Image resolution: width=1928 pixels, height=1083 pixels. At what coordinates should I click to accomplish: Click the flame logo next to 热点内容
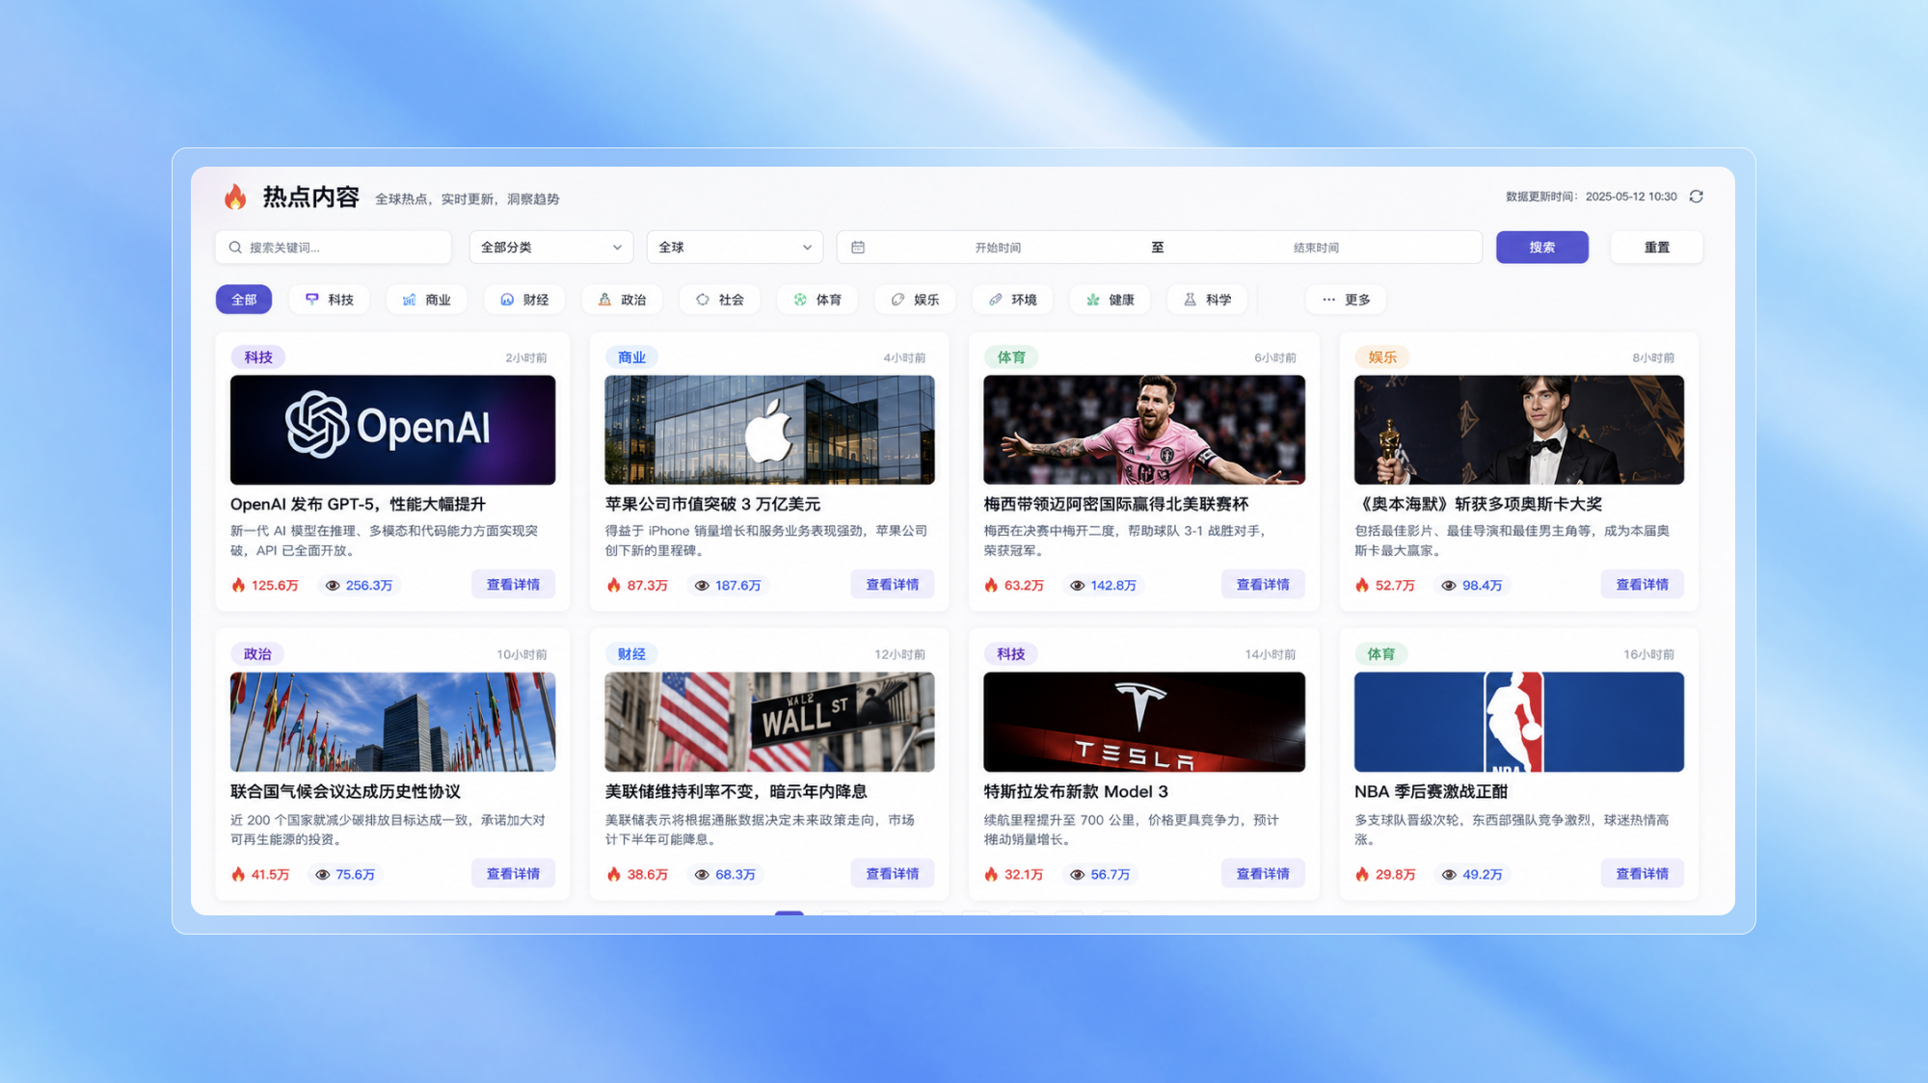click(235, 197)
